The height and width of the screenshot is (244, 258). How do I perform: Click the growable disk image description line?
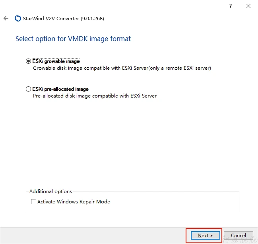coord(122,68)
